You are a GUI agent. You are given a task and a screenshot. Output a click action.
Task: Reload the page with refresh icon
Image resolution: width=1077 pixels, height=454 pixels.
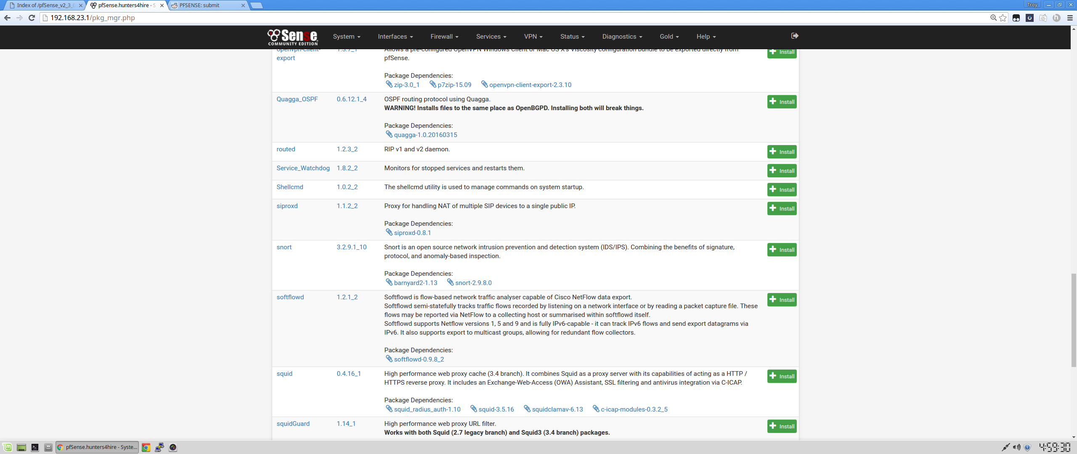click(x=32, y=18)
